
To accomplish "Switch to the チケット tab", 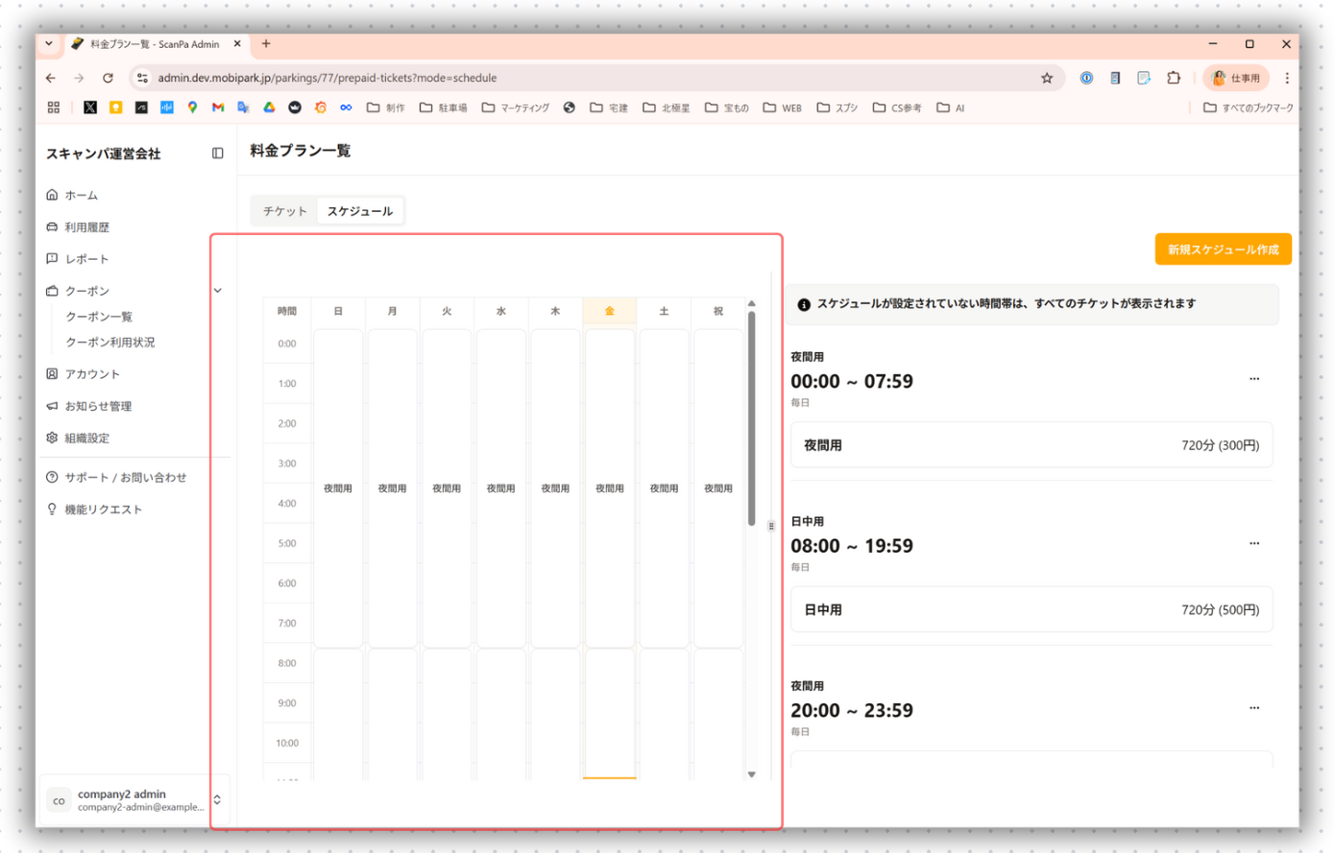I will tap(285, 211).
